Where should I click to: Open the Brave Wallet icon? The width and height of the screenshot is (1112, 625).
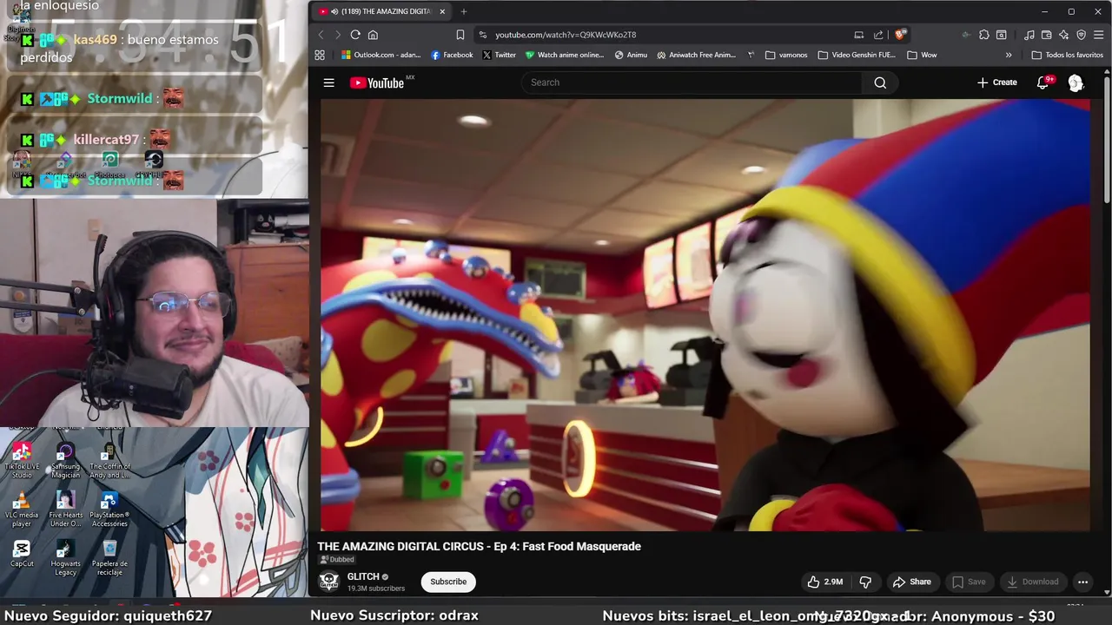pos(1047,35)
